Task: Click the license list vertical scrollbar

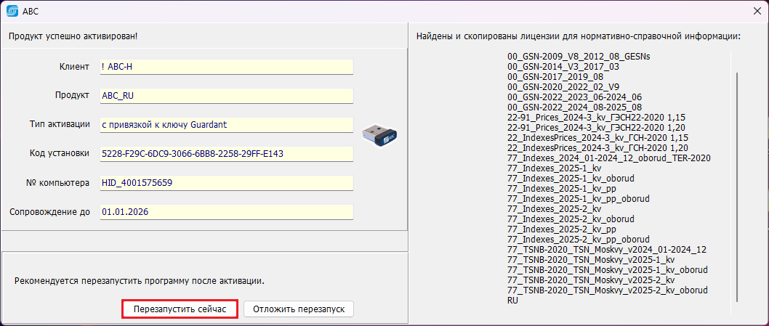Action: tap(737, 187)
